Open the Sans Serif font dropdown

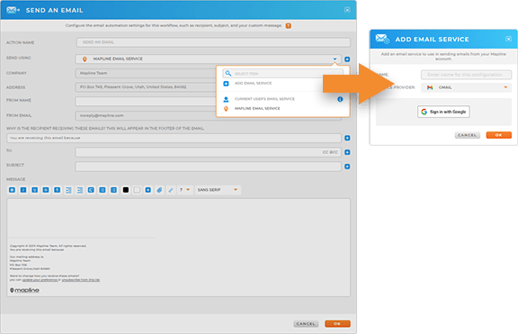[218, 190]
